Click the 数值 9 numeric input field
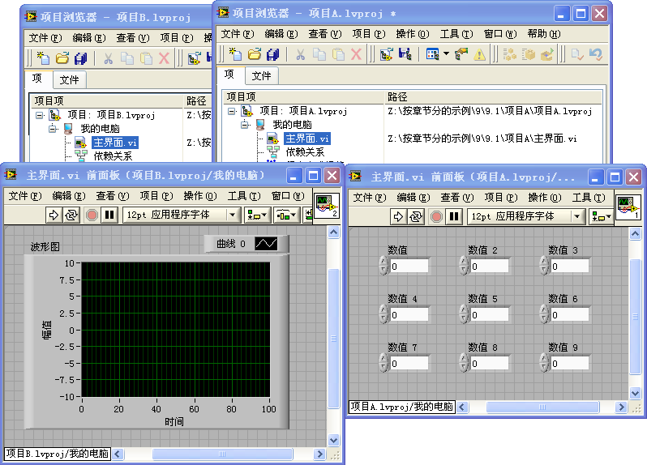Screen dimensions: 647x465 pos(570,364)
